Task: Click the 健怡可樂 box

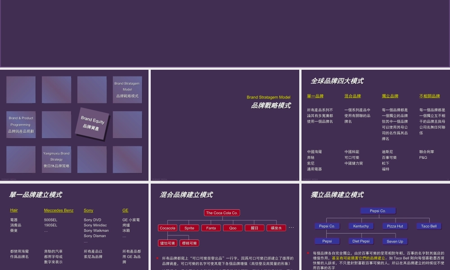Action: tap(167, 243)
